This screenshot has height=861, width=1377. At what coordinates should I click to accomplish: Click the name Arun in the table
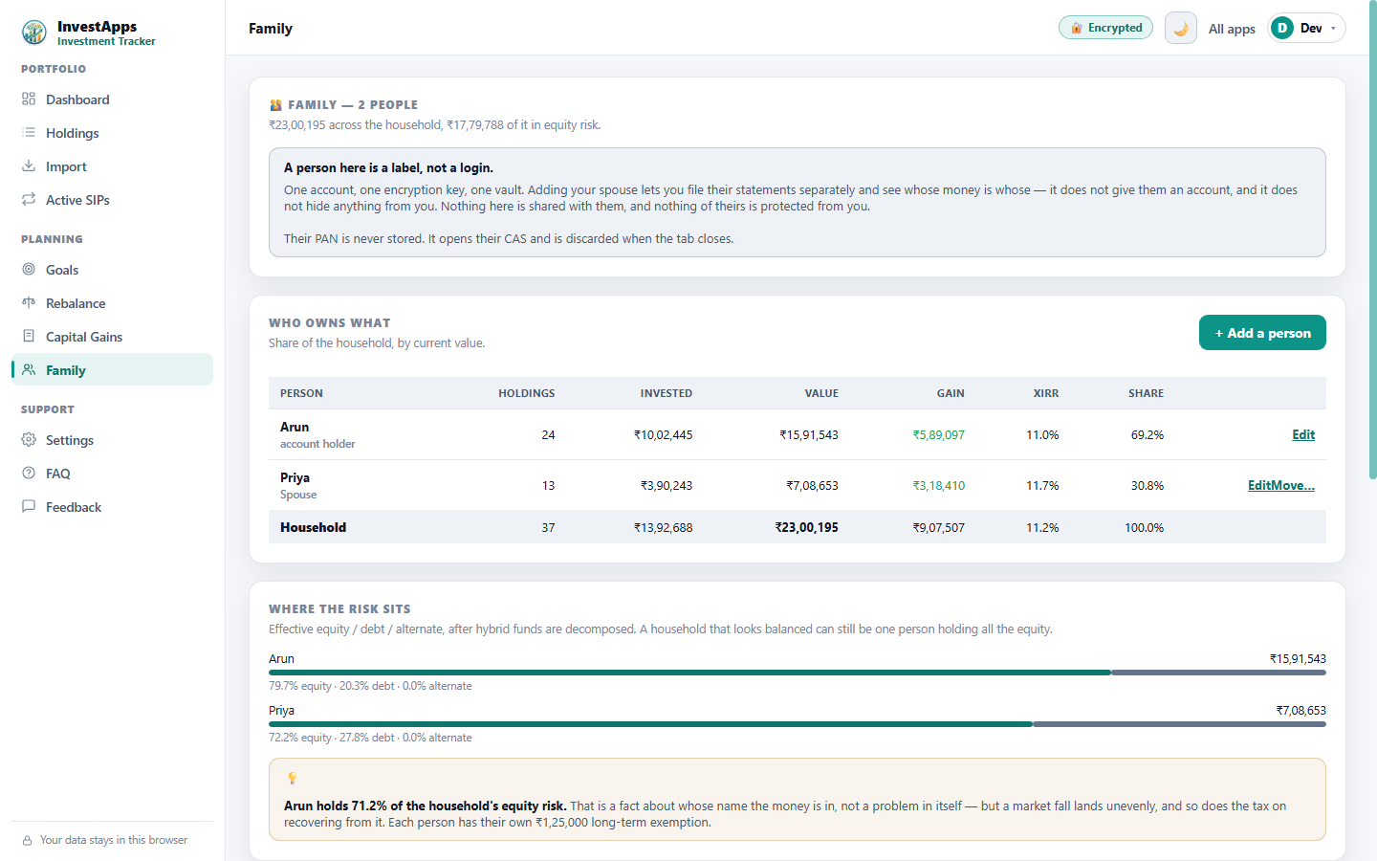pyautogui.click(x=295, y=427)
